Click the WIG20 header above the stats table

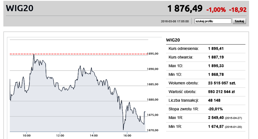tap(174, 40)
